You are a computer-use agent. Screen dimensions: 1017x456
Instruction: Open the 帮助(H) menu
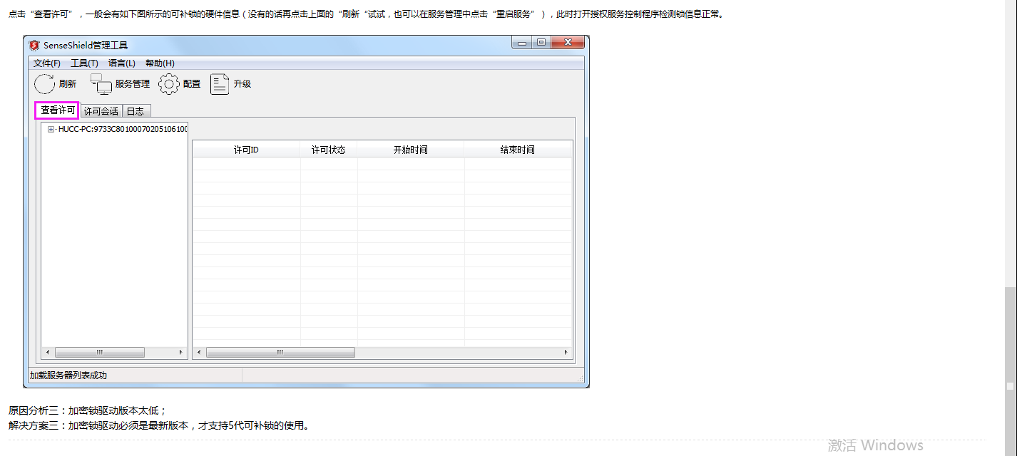(160, 63)
